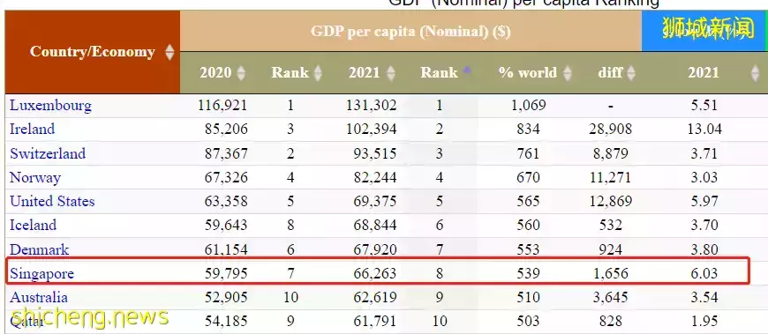The height and width of the screenshot is (334, 768).
Task: Open the Denmark country link
Action: tap(39, 249)
